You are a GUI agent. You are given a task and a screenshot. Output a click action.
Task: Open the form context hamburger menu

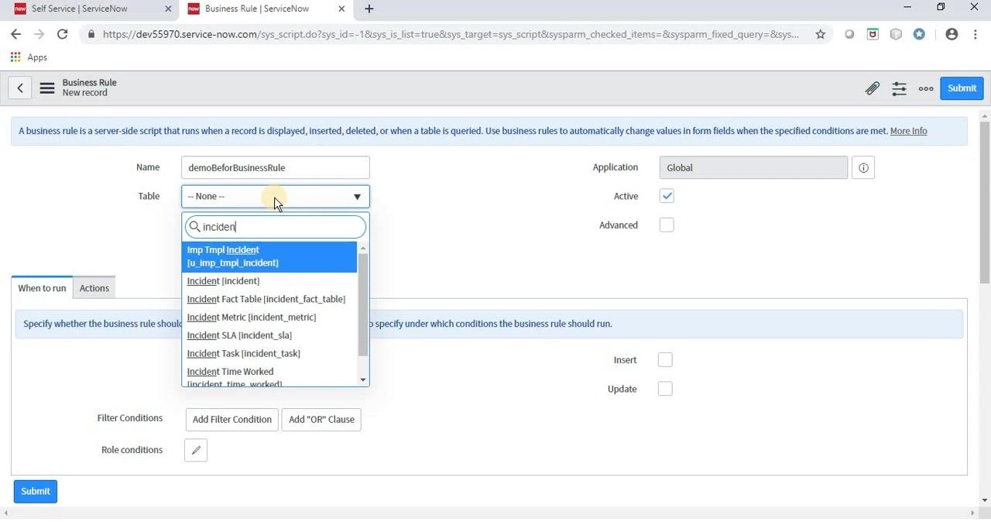(x=47, y=88)
